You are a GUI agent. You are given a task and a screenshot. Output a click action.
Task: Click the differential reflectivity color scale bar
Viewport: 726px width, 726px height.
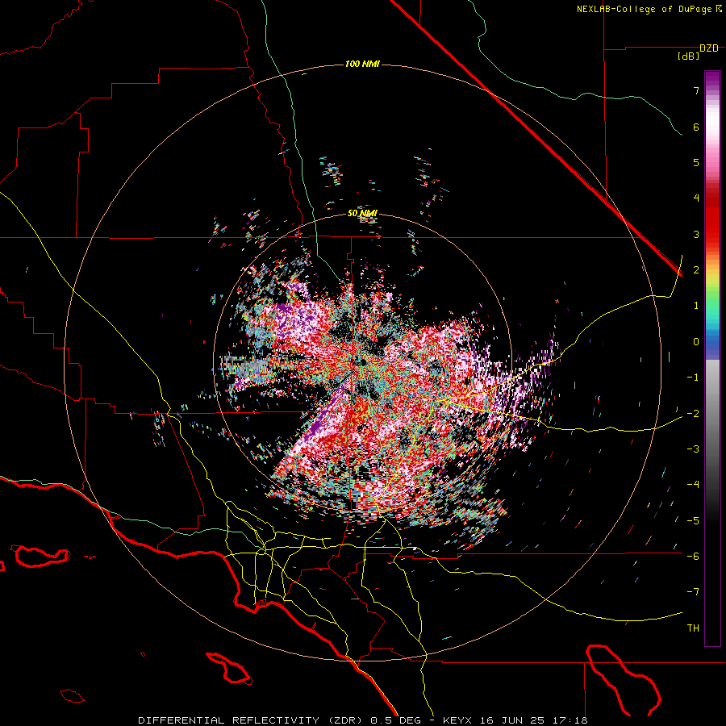tap(712, 358)
